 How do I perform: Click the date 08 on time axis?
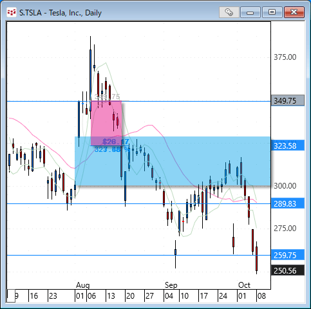[261, 296]
